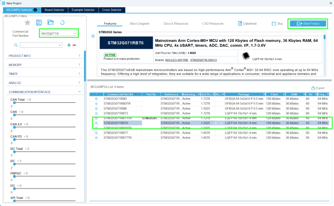This screenshot has width=334, height=206.
Task: Toggle favorite star for STM32G071RBI3 row
Action: (96, 99)
